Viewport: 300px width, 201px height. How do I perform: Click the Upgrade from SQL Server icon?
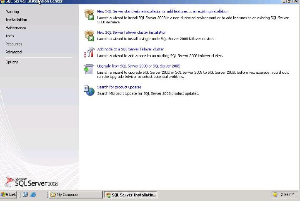point(89,69)
